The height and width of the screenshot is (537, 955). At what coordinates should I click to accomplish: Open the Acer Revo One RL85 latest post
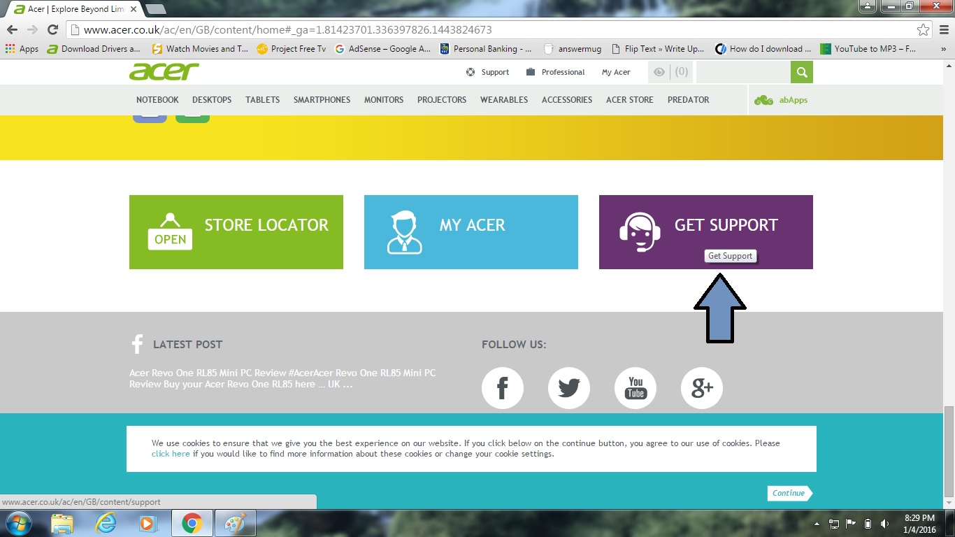tap(282, 378)
